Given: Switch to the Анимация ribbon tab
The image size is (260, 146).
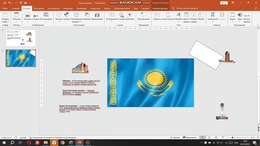Looking at the screenshot, I should coord(81,8).
